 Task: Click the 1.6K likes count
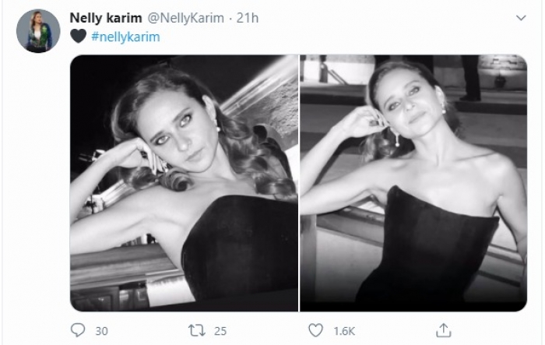342,330
